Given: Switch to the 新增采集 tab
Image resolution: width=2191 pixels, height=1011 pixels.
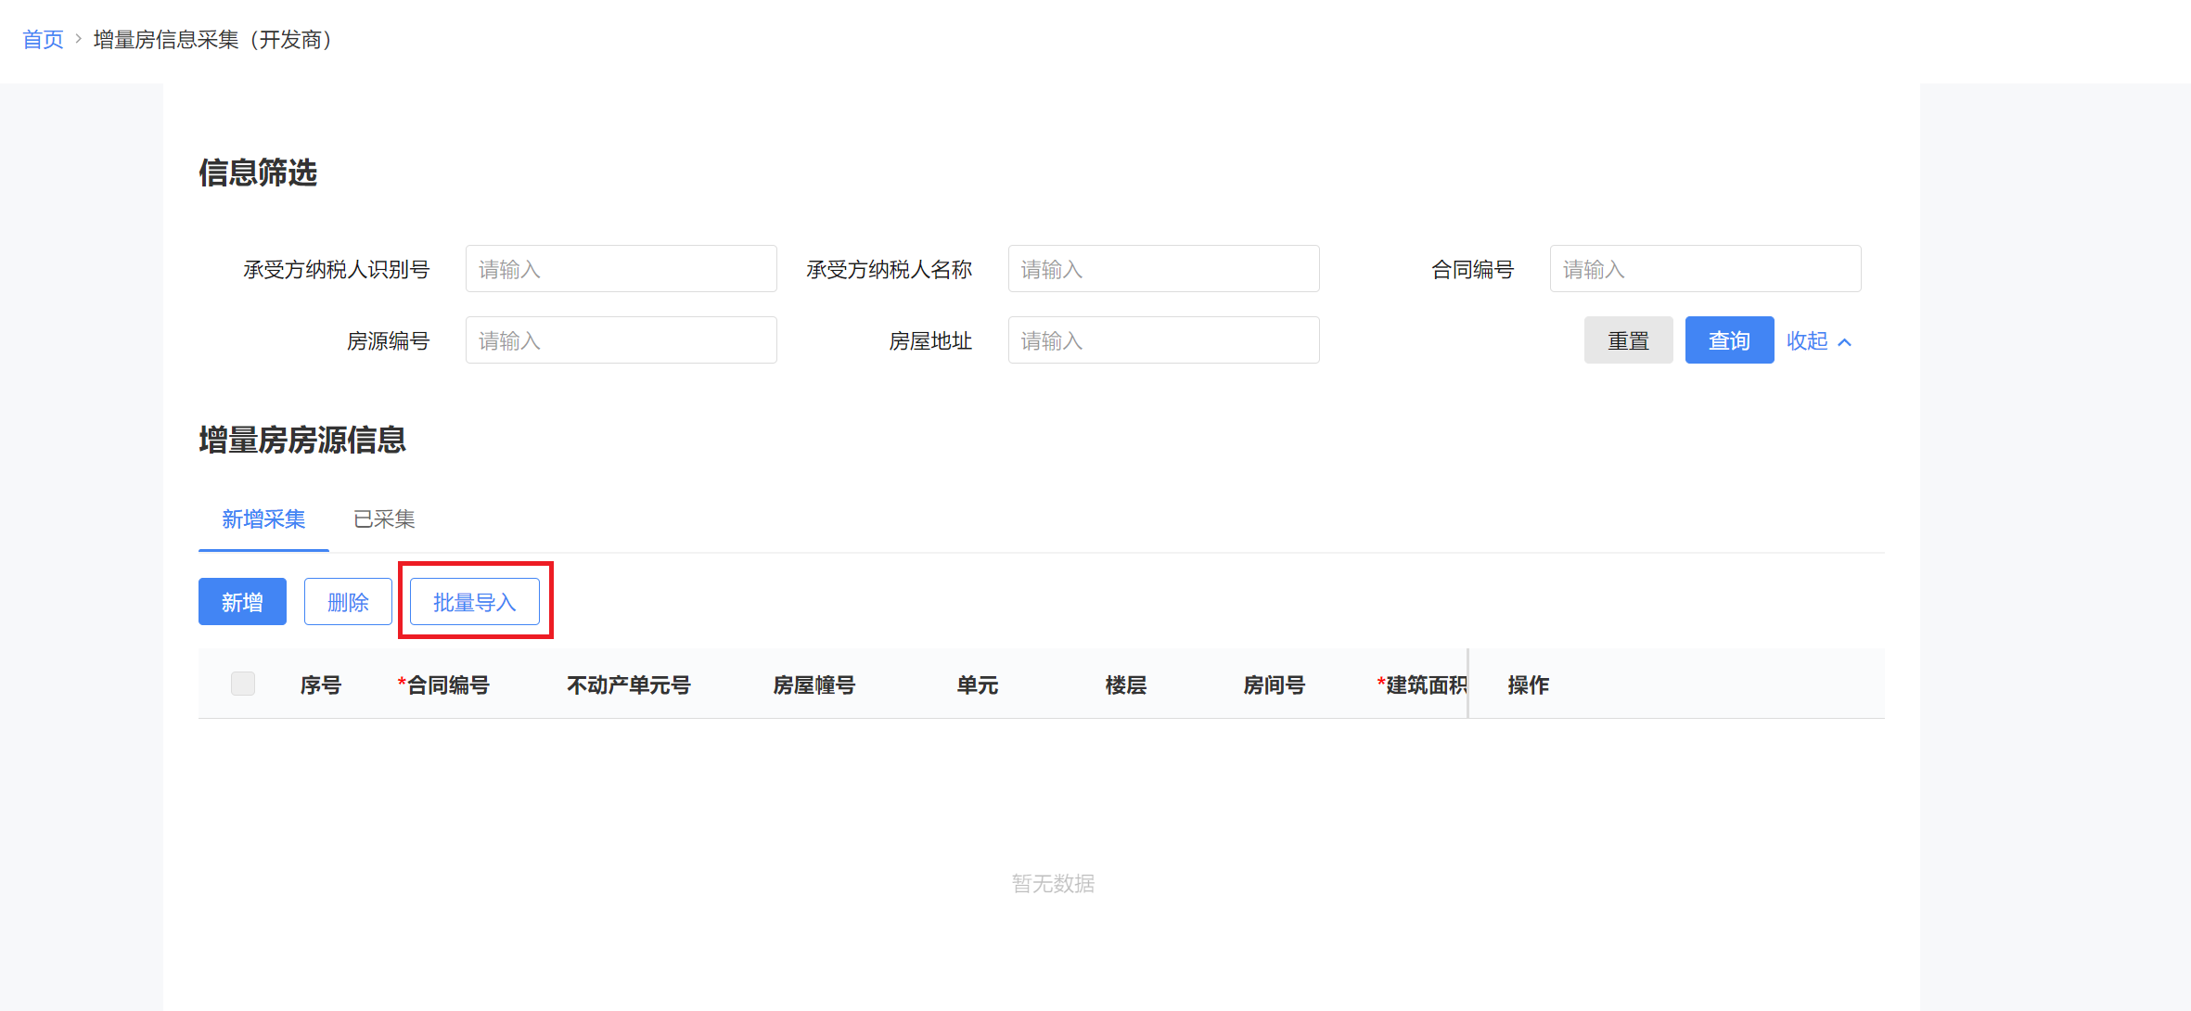Looking at the screenshot, I should click(263, 519).
